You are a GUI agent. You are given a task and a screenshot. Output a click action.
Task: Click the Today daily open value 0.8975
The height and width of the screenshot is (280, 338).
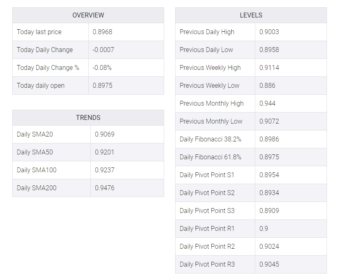(102, 85)
